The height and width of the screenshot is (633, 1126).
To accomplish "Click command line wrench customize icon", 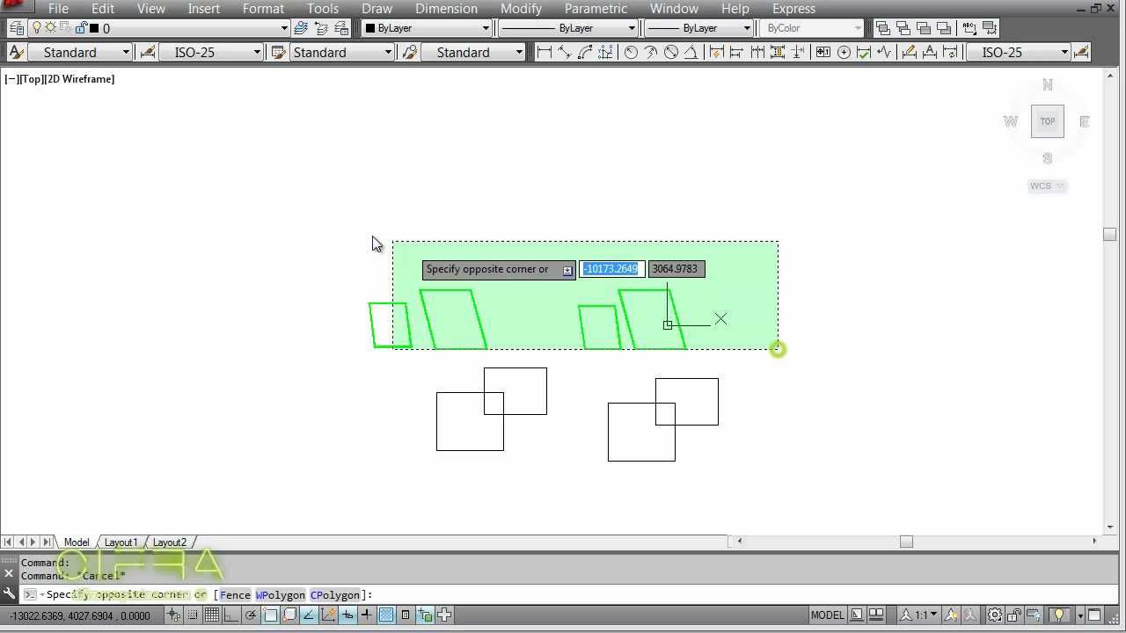I will click(9, 593).
